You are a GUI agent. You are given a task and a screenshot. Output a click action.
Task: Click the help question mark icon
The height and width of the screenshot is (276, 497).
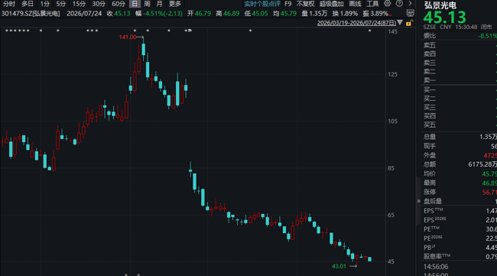tap(399, 4)
